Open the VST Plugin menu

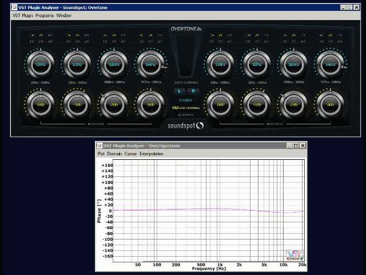coord(22,15)
